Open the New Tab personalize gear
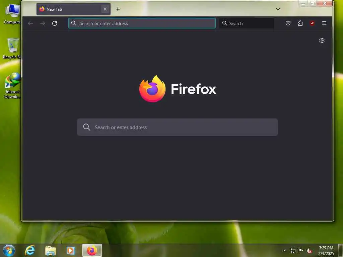Viewport: 343px width, 257px height. (x=322, y=40)
